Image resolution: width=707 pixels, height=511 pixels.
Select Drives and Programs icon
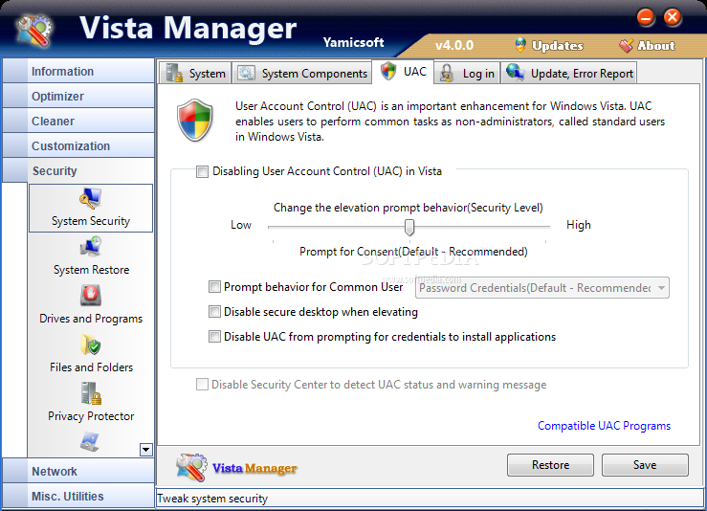click(91, 296)
